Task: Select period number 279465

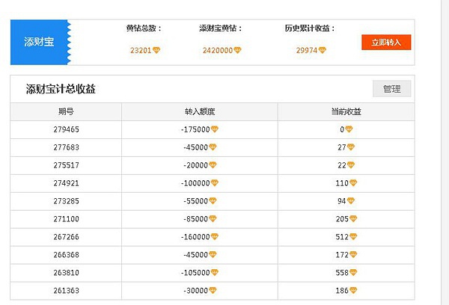Action: (66, 129)
